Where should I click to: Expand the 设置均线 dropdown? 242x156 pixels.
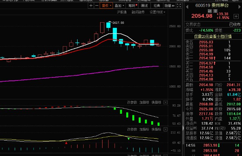click(157, 12)
